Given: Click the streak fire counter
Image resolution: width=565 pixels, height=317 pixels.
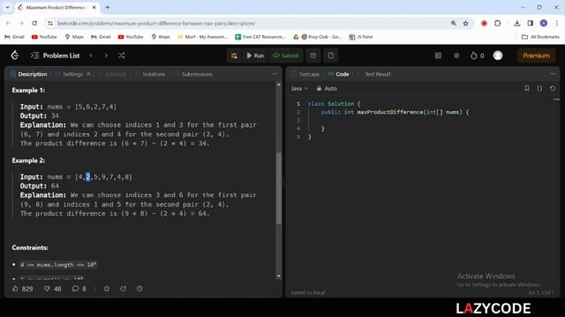Looking at the screenshot, I should pyautogui.click(x=478, y=55).
